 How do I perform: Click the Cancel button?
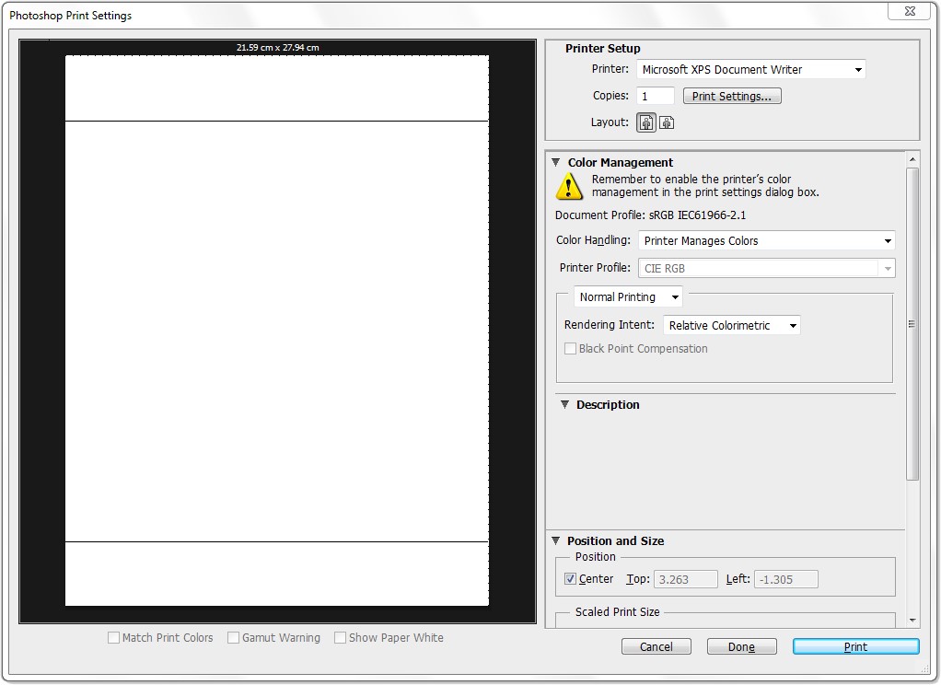click(656, 646)
